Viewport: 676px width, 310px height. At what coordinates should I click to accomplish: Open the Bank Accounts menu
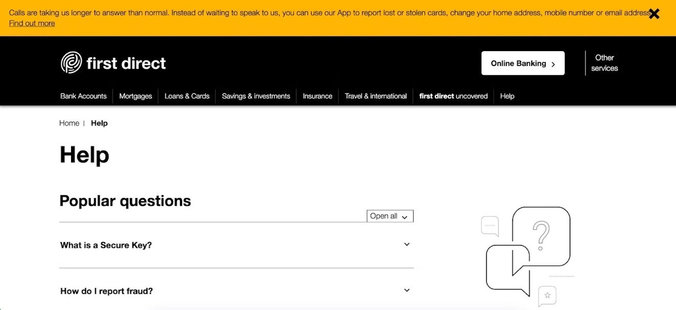(83, 96)
